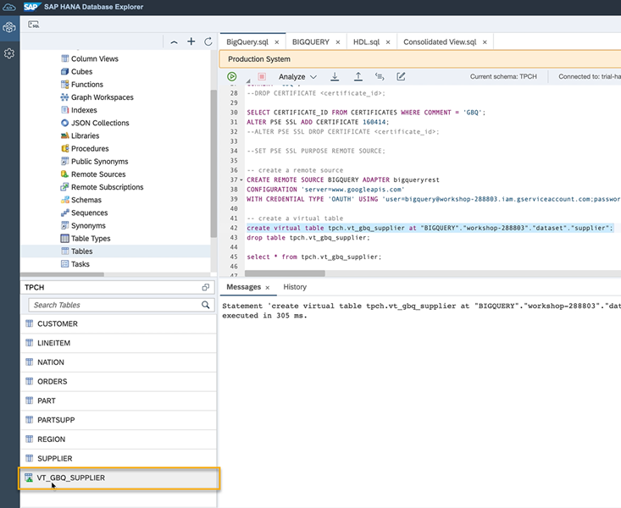
Task: Format the SQL code
Action: [x=380, y=76]
